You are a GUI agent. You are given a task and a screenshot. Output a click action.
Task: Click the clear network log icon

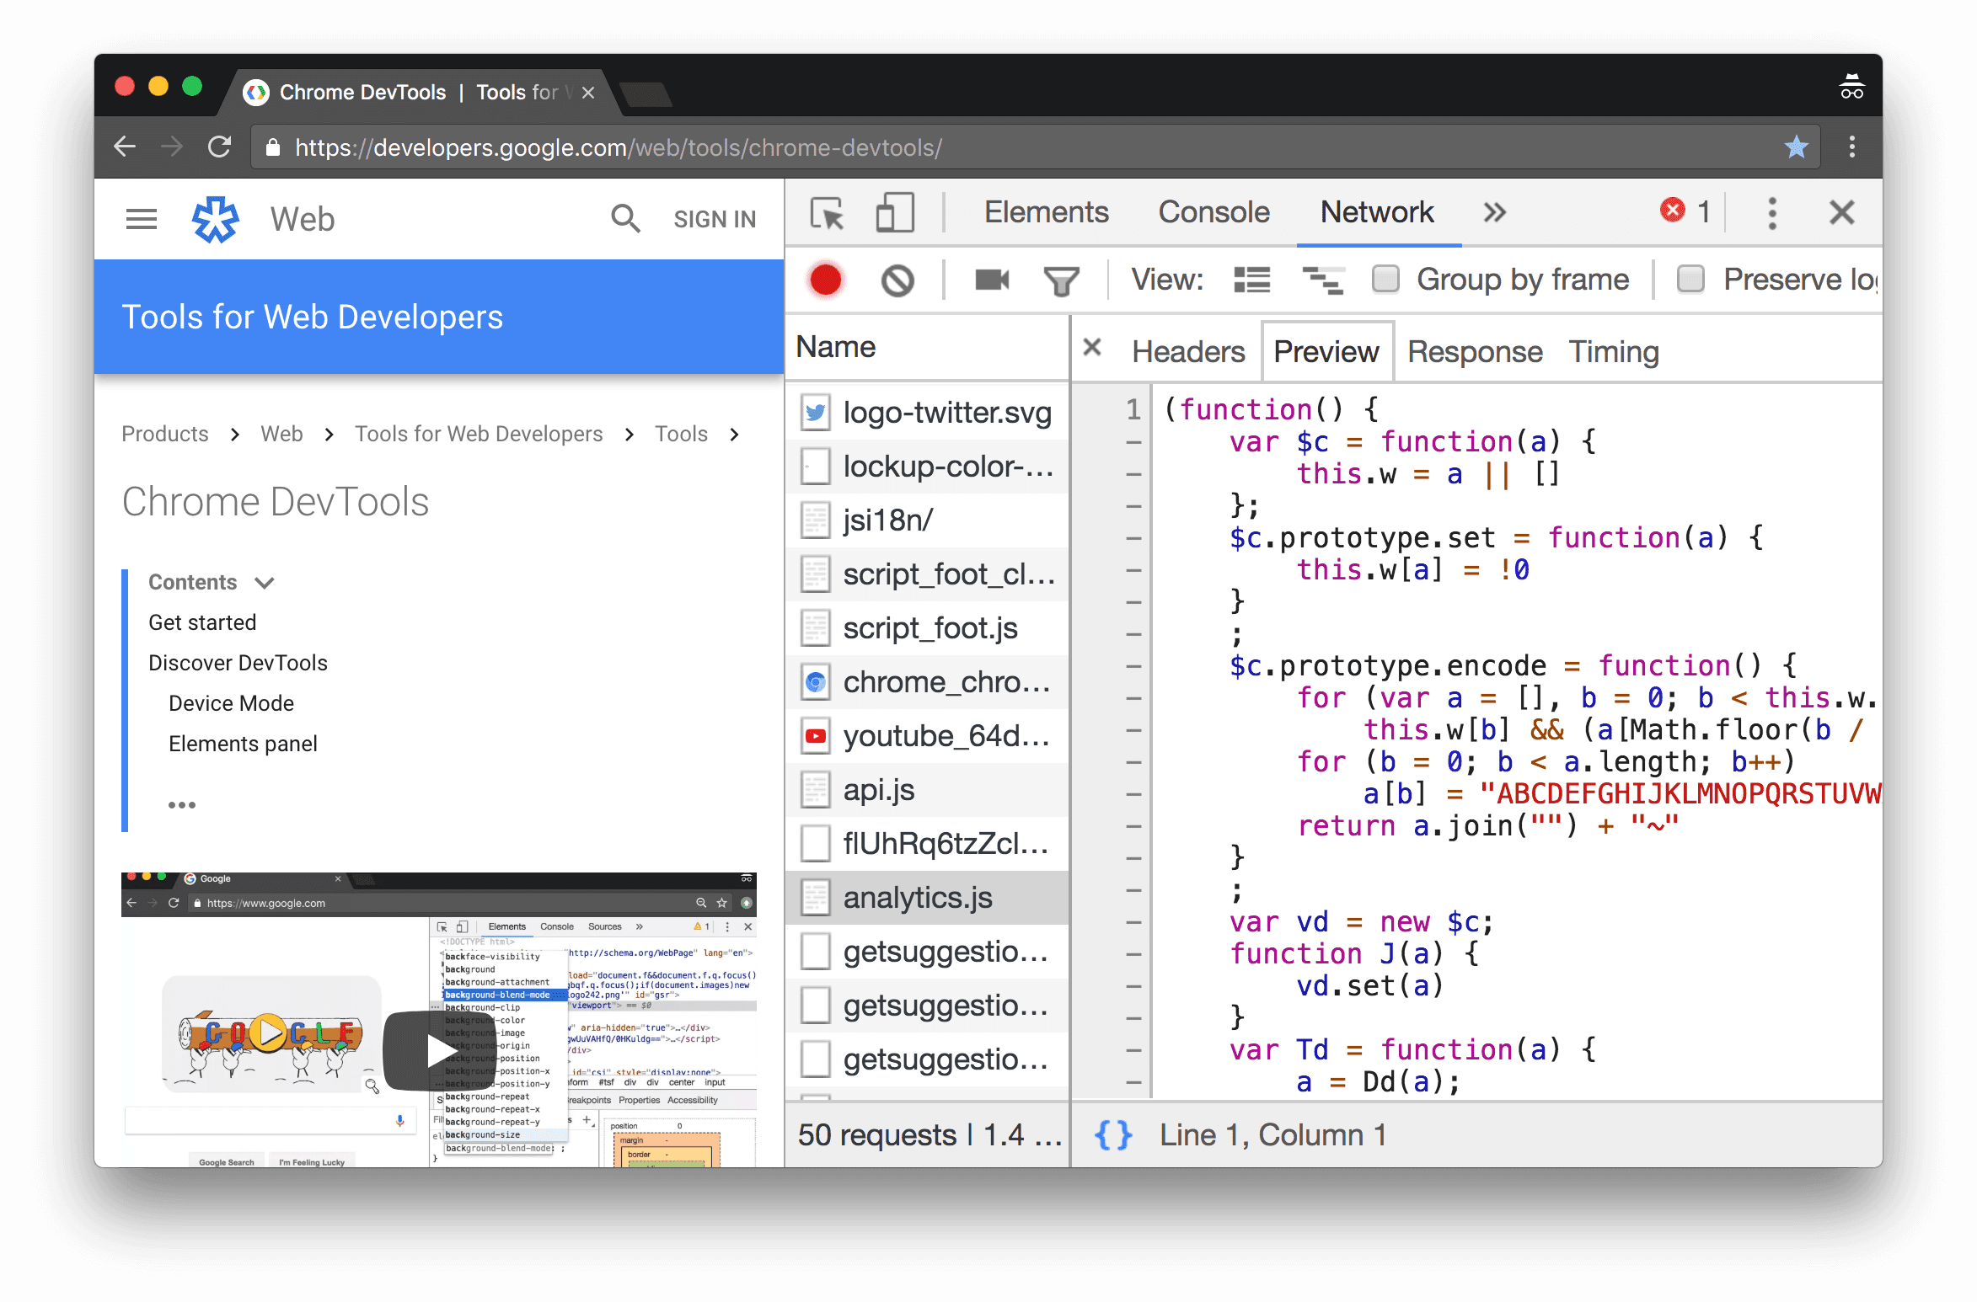click(x=898, y=282)
